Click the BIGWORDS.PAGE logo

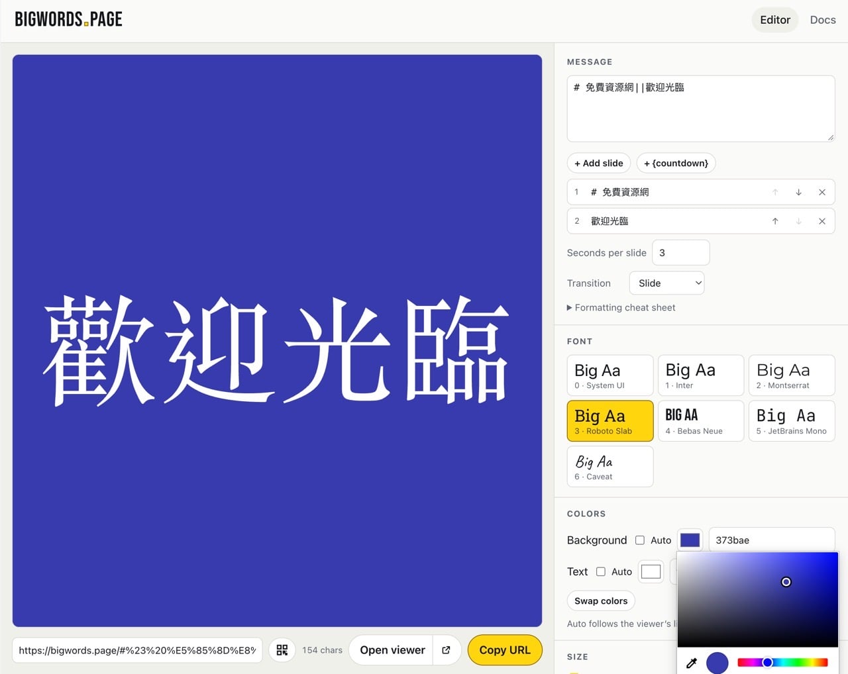[x=69, y=19]
